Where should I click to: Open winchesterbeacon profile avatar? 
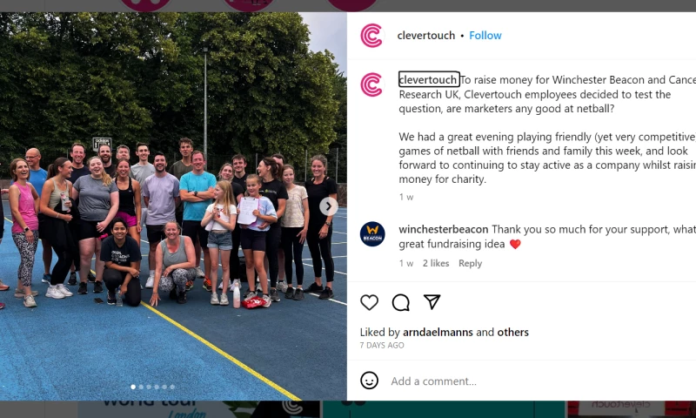372,233
